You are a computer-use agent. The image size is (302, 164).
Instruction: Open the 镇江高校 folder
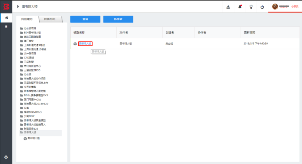coord(29,41)
